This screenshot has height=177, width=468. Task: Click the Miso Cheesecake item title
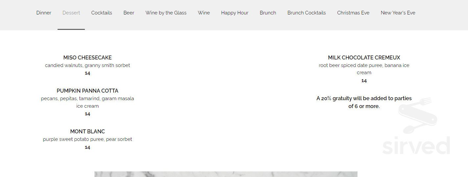87,57
